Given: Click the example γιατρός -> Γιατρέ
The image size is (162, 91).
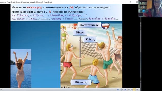Looking at the screenshot, I should click(63, 19).
